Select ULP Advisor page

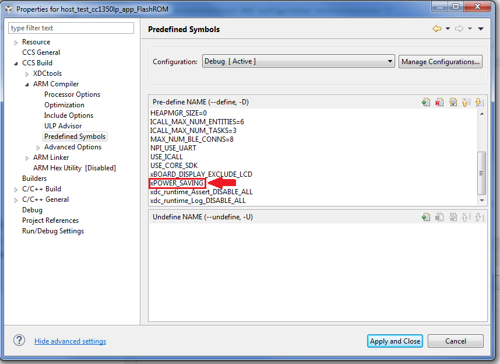[63, 126]
